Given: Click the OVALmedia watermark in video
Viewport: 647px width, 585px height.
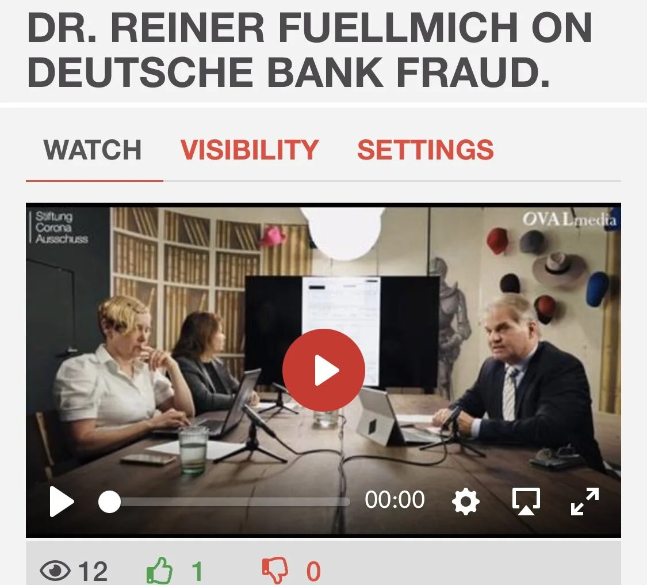Looking at the screenshot, I should pyautogui.click(x=569, y=219).
